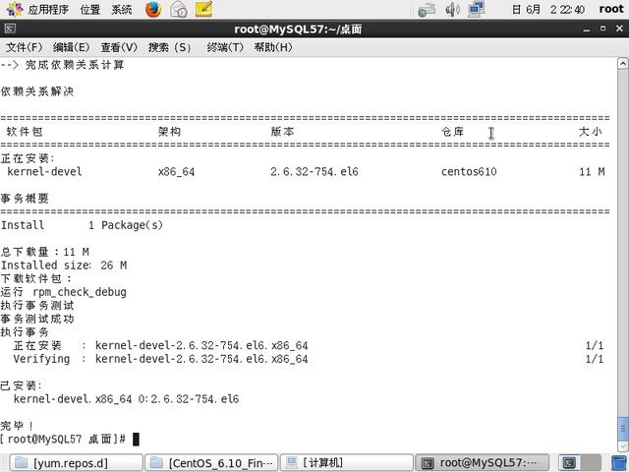Click the 事务测试成功 line
Viewport: 629px width, 472px height.
click(x=37, y=319)
